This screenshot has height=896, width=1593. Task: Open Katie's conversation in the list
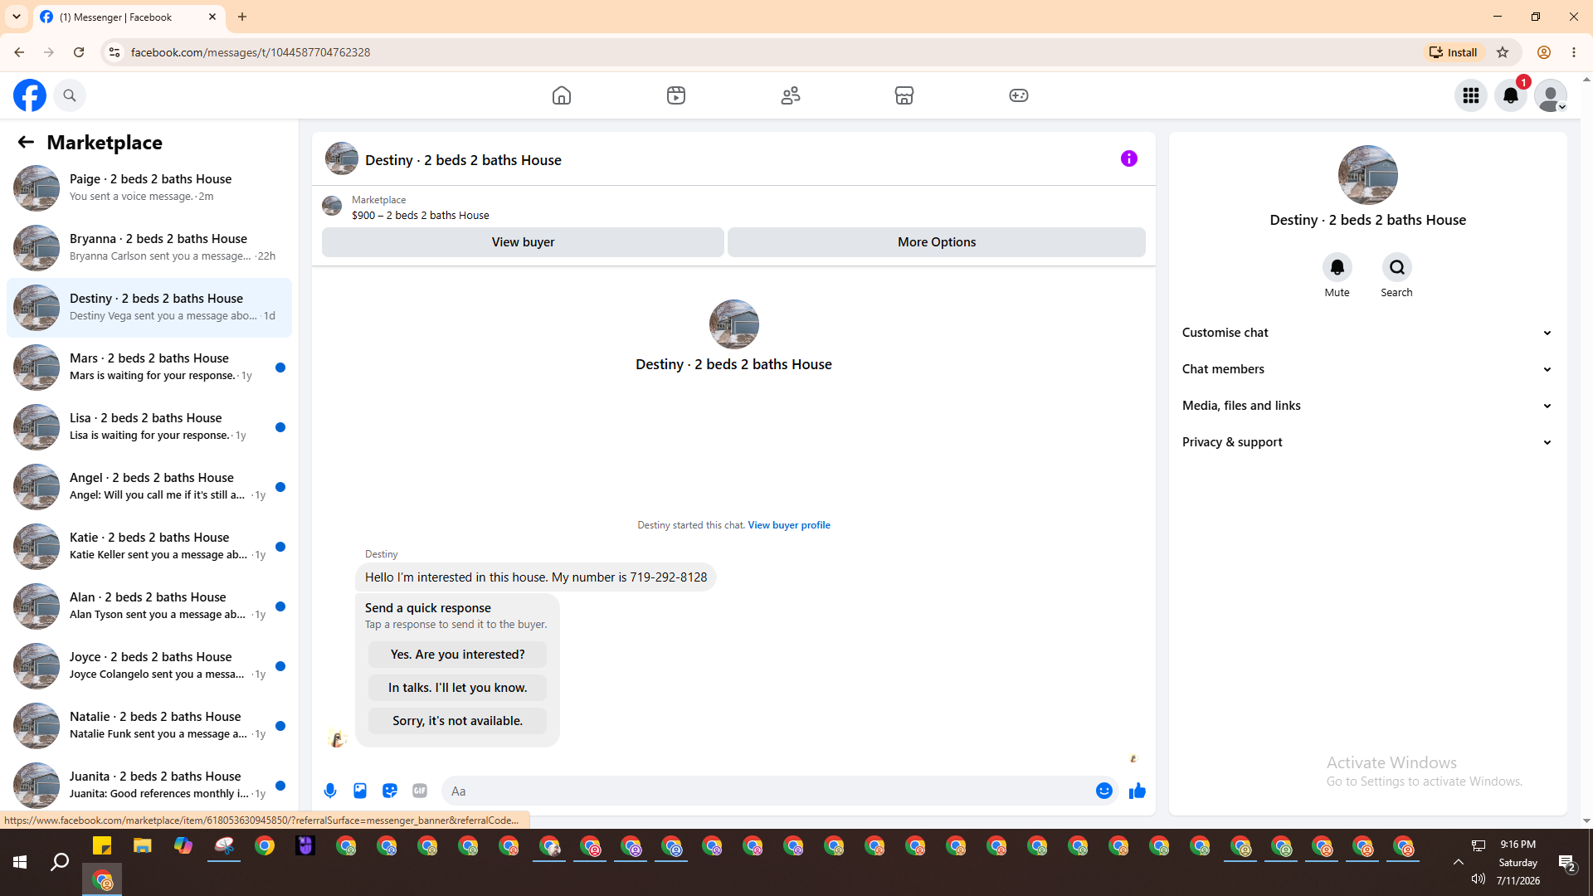pos(149,546)
